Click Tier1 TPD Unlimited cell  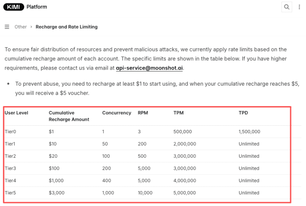249,144
